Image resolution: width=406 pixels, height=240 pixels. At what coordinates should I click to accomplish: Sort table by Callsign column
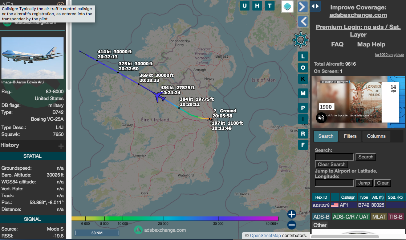tap(348, 197)
